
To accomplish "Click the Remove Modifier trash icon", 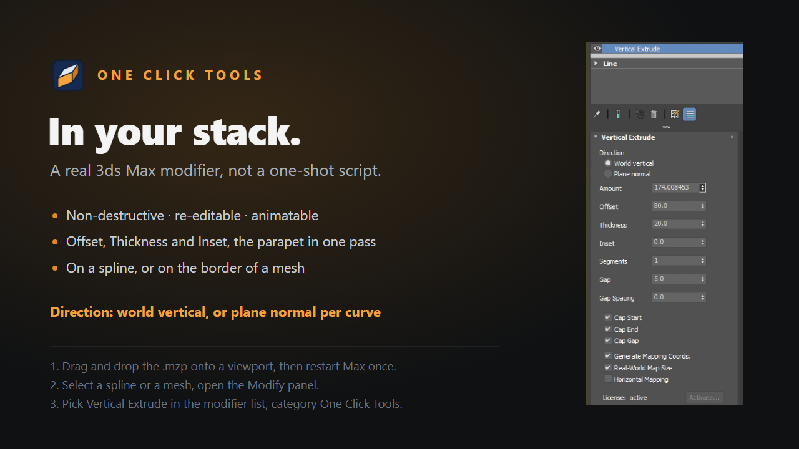I will 654,114.
